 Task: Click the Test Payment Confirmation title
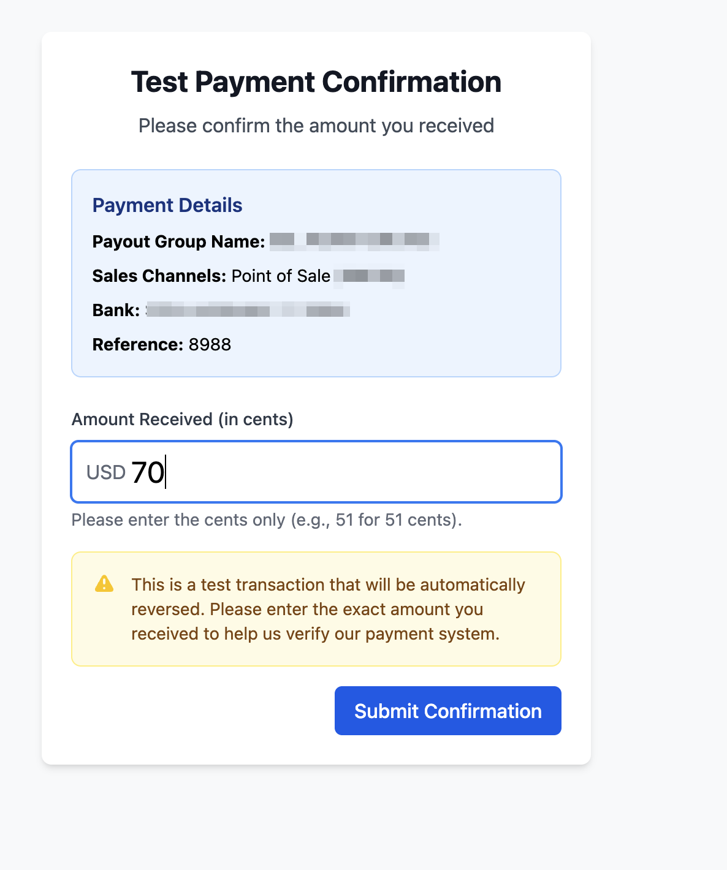316,81
